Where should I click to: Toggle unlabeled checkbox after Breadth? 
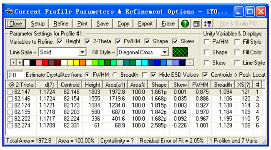point(145,75)
